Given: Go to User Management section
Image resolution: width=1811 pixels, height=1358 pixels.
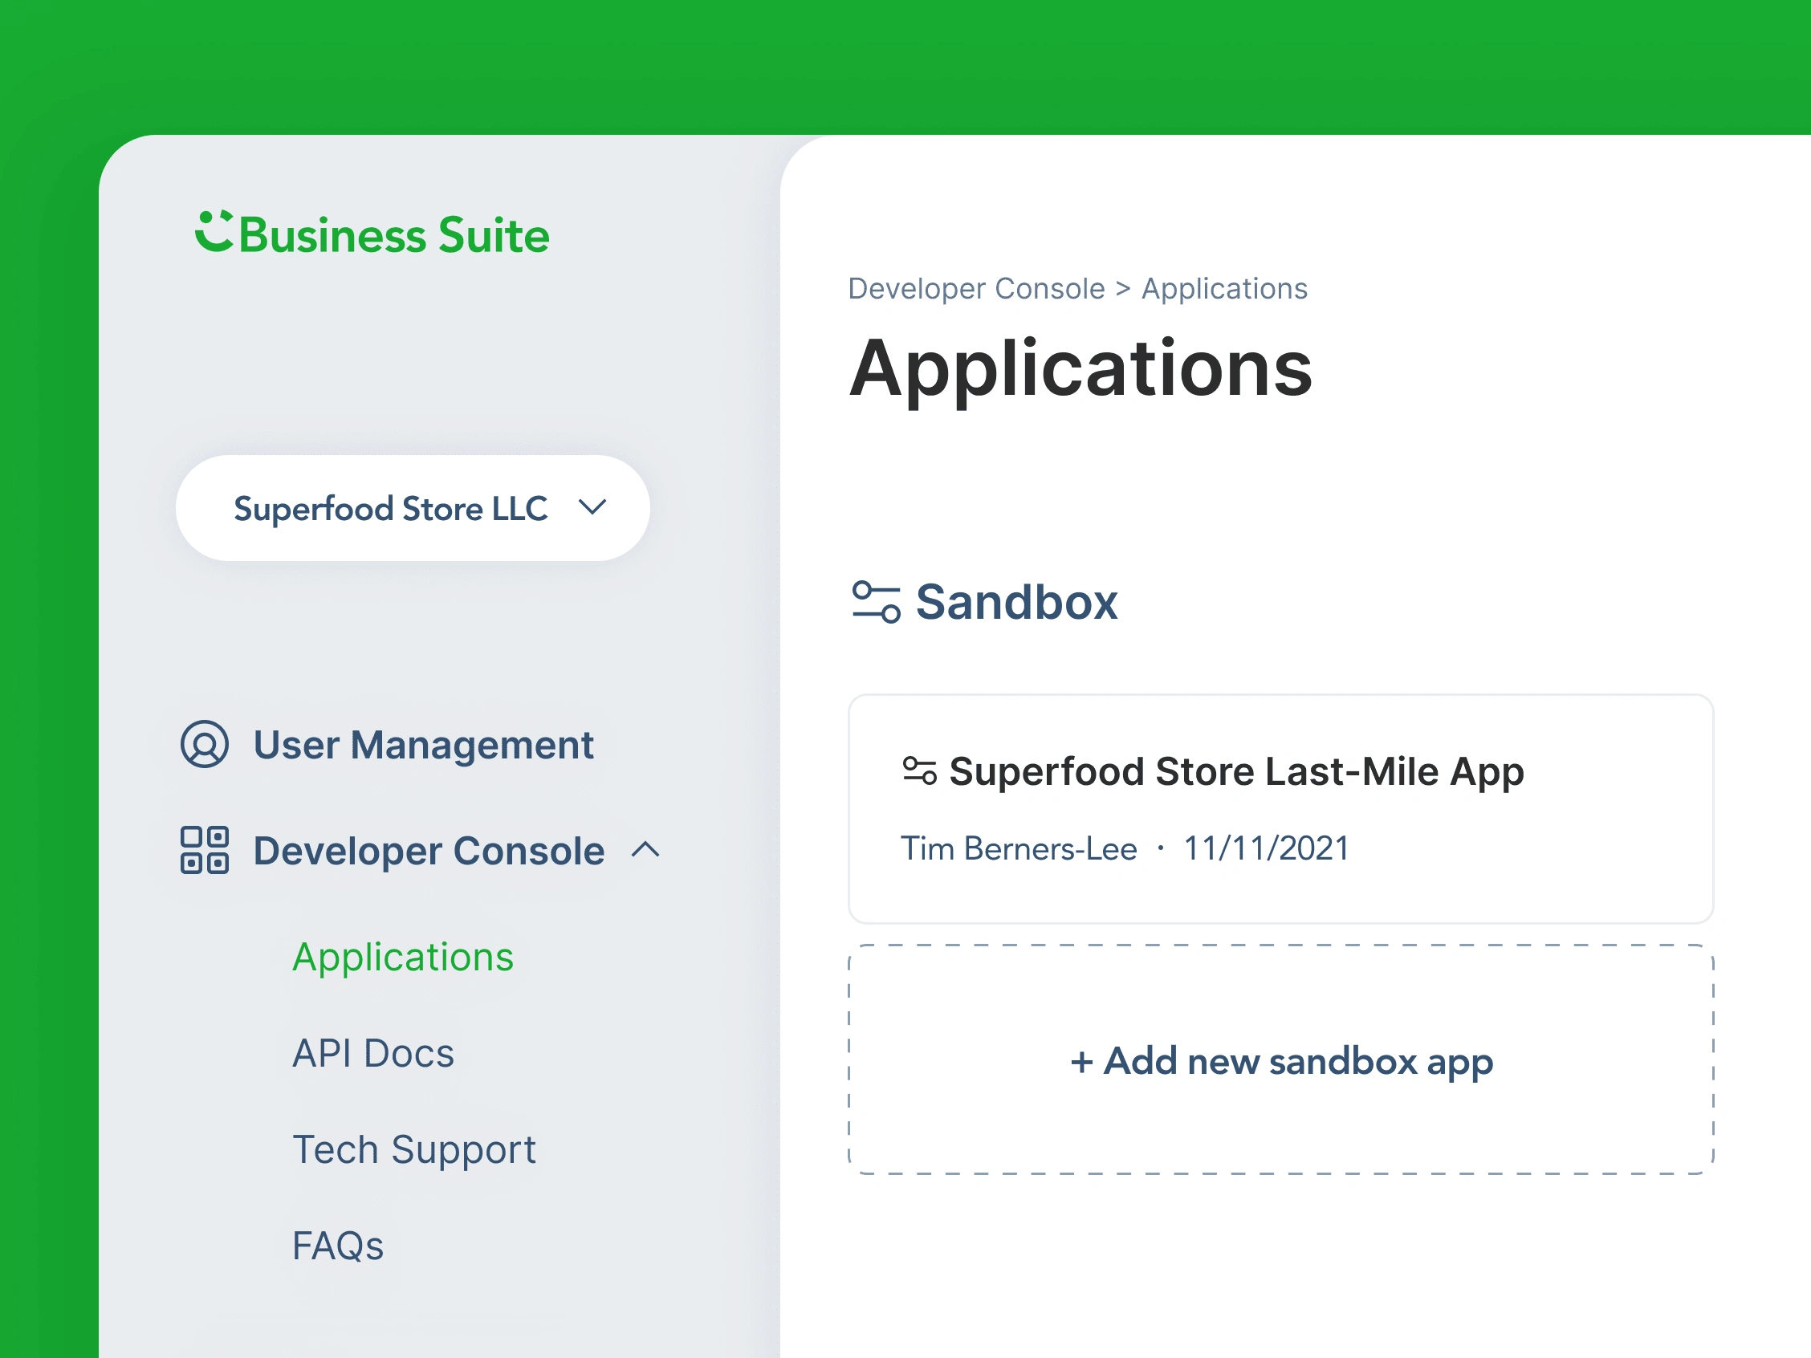Looking at the screenshot, I should coord(422,745).
